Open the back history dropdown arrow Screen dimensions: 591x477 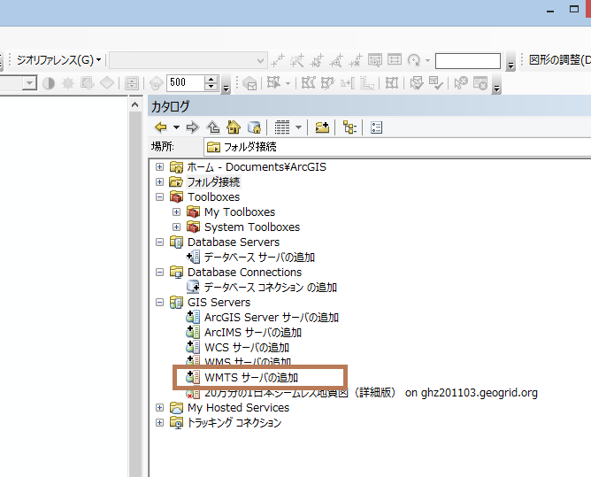coord(176,127)
